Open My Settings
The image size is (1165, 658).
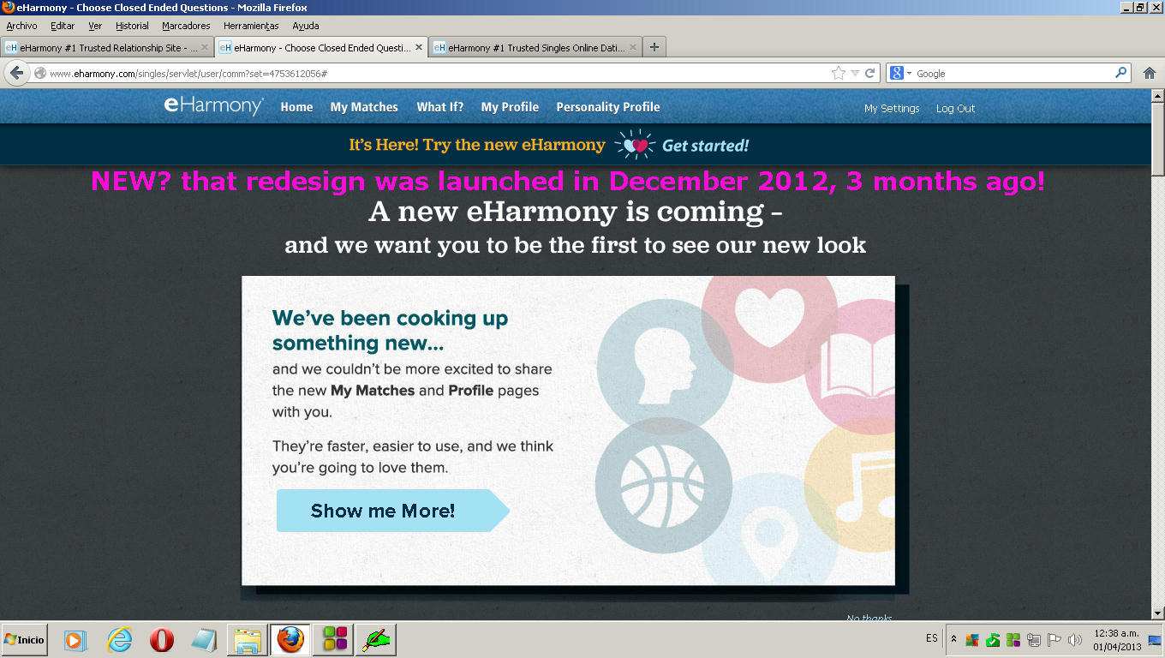click(892, 109)
